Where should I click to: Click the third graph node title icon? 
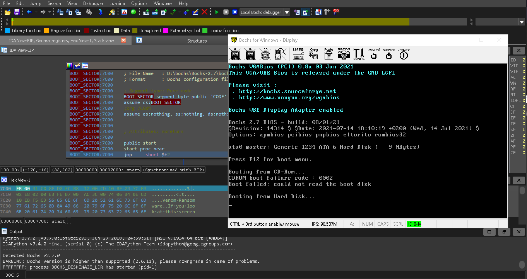pos(85,66)
